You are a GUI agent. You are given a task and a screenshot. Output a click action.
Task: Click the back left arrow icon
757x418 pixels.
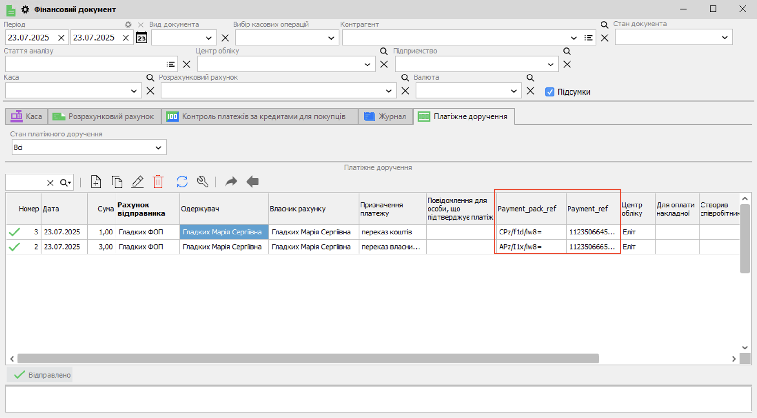click(x=253, y=182)
